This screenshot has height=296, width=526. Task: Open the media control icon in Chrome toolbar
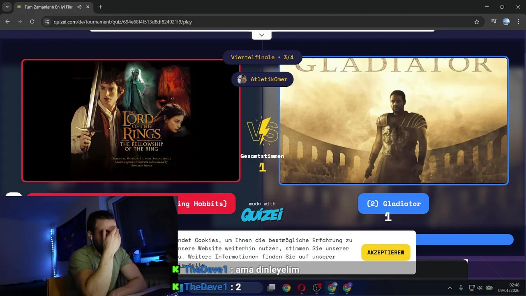click(494, 21)
